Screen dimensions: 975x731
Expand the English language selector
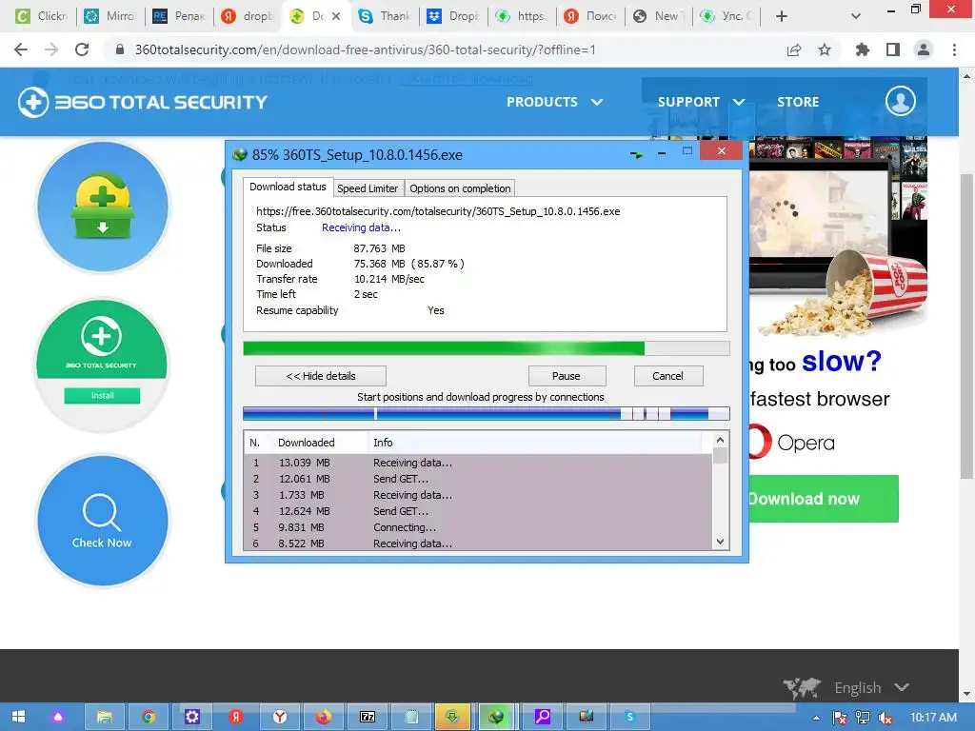pyautogui.click(x=872, y=687)
